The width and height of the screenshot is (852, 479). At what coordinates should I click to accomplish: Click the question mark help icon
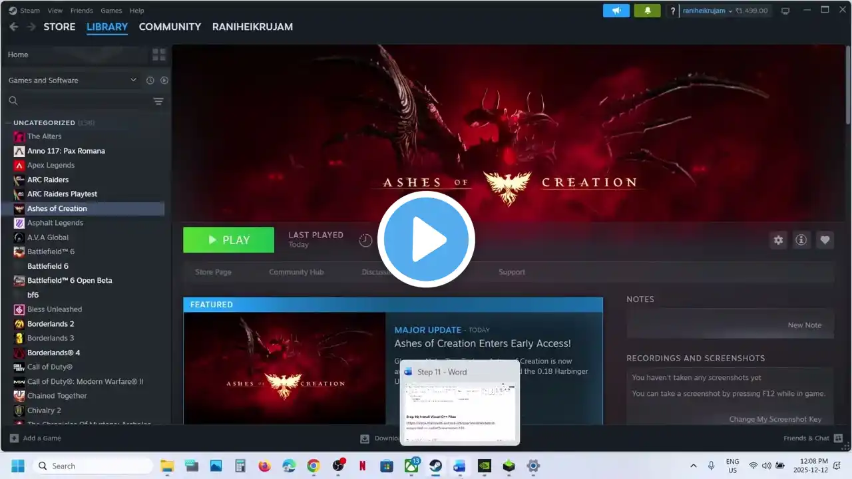pyautogui.click(x=673, y=11)
